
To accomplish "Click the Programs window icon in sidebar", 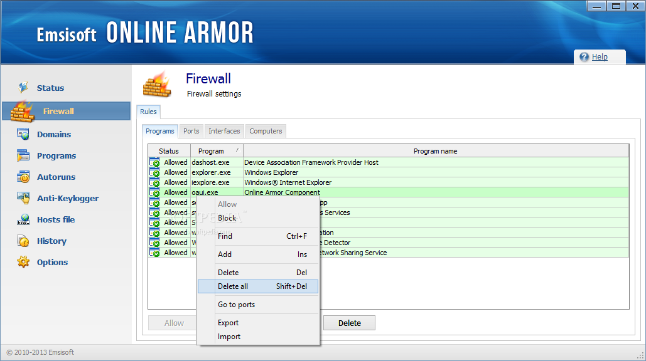I will [x=23, y=155].
